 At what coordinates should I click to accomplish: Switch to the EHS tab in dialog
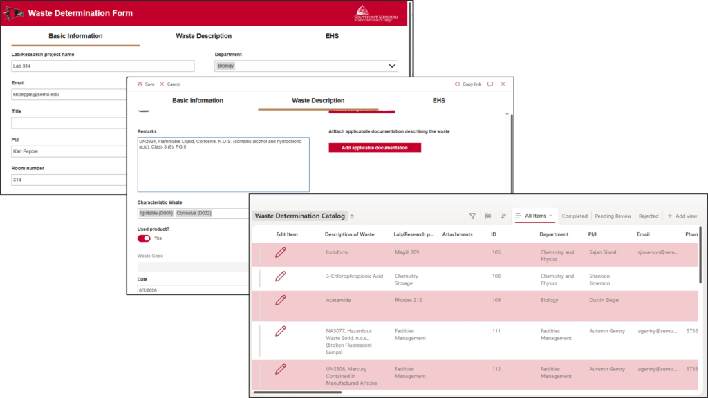pos(438,101)
